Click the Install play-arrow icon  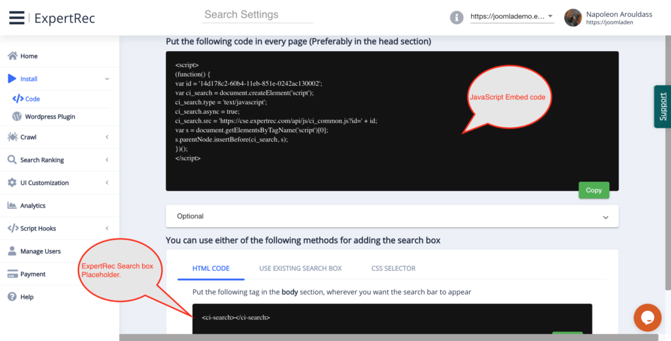[12, 79]
